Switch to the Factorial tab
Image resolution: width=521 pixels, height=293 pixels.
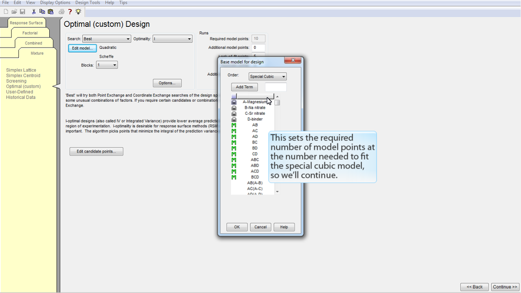30,33
